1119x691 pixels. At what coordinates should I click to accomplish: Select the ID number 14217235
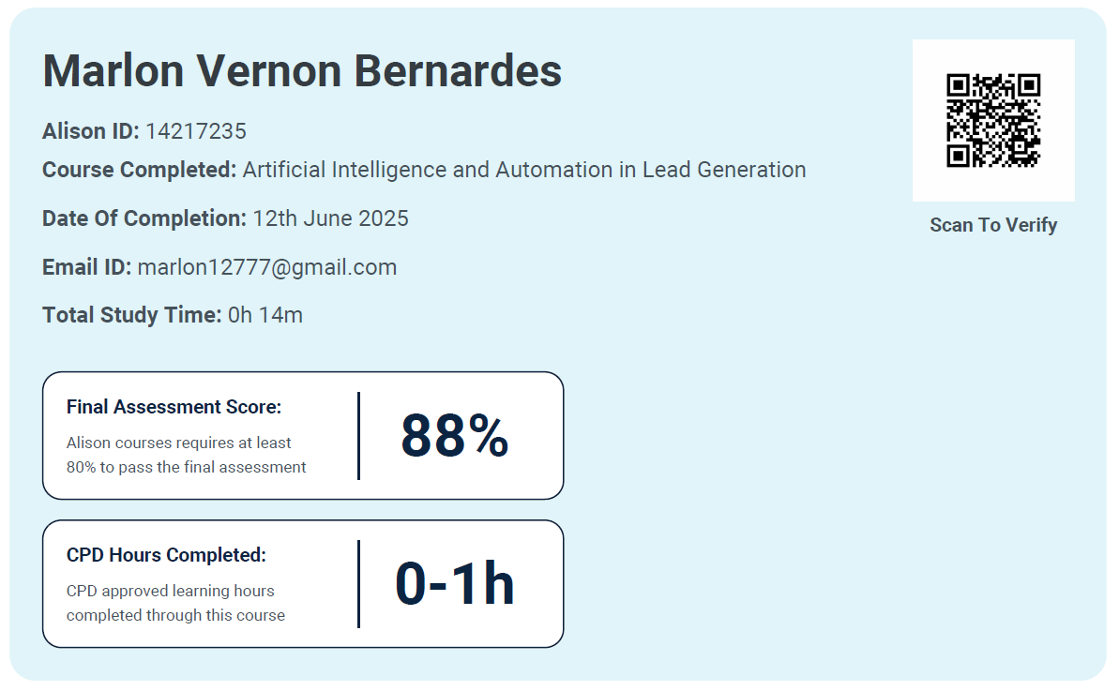(196, 131)
